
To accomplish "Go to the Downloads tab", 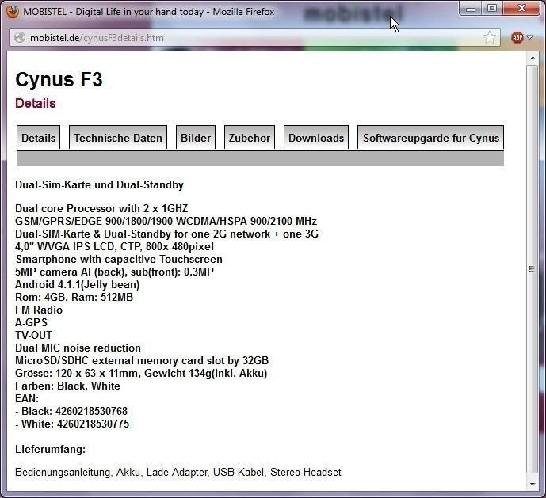I will (x=316, y=138).
